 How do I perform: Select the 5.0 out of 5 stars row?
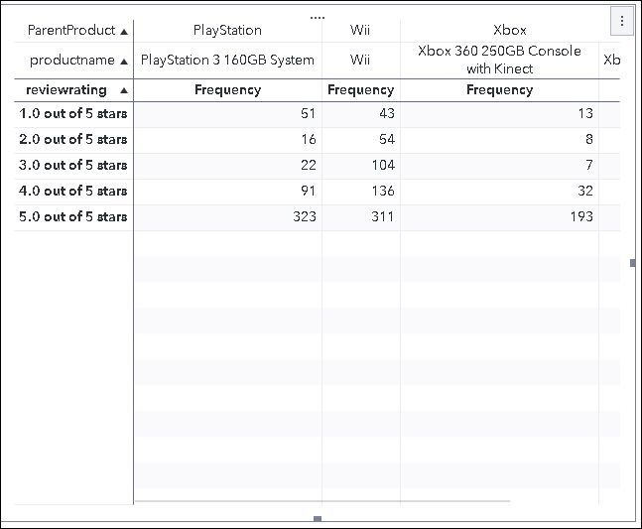[x=73, y=217]
